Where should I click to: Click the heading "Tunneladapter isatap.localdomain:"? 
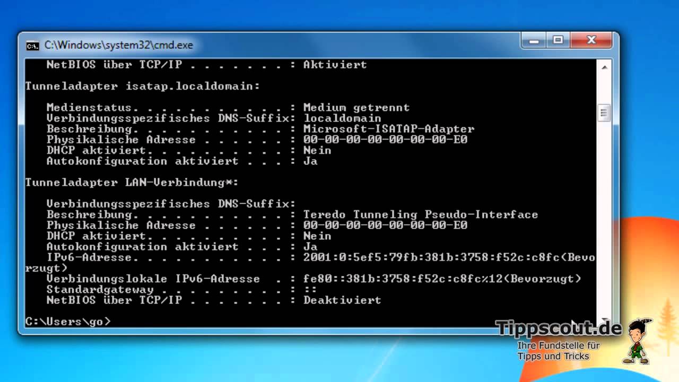click(x=143, y=86)
